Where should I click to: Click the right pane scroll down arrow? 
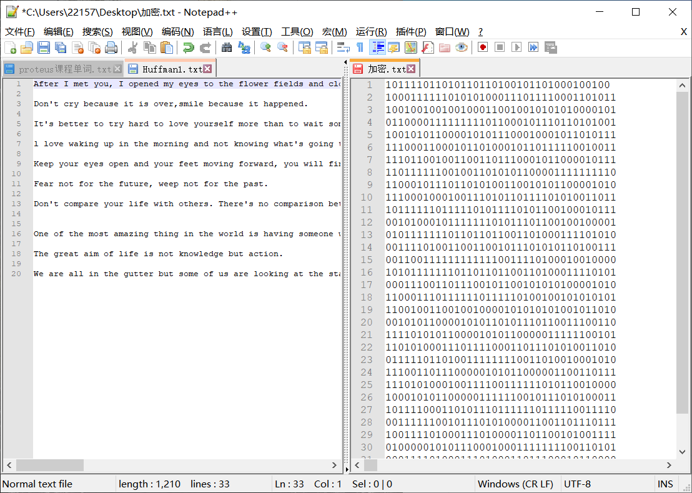(682, 452)
